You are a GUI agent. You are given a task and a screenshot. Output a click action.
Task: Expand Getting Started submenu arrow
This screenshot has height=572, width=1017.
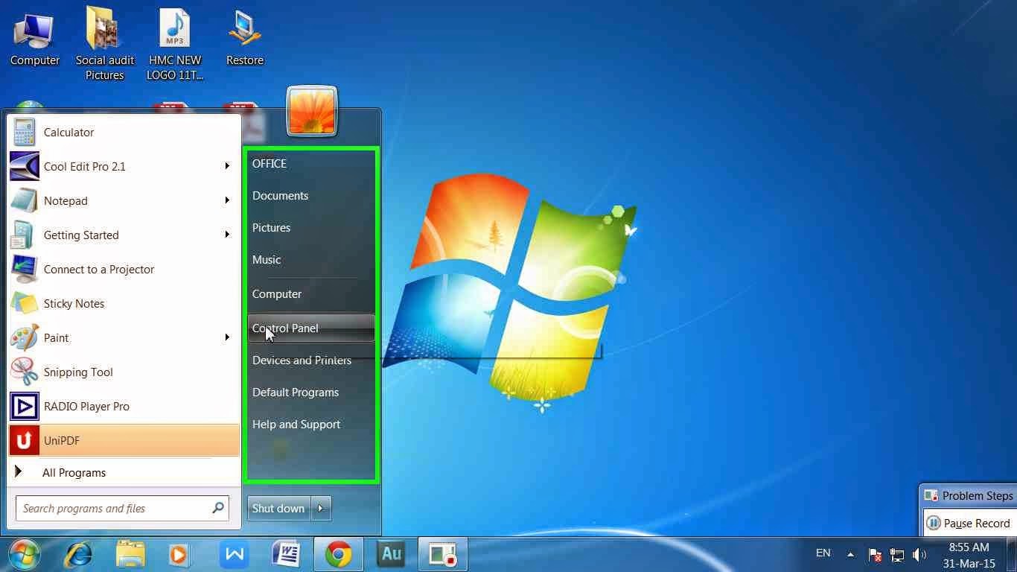click(227, 235)
